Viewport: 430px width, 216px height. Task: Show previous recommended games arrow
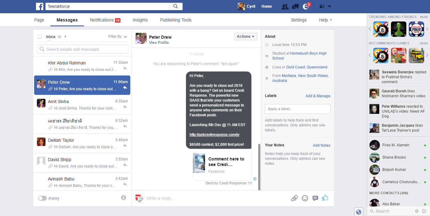[370, 56]
